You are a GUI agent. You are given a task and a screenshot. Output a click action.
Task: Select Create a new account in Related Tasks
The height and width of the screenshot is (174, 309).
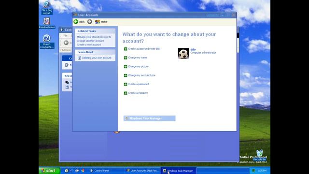pos(89,45)
